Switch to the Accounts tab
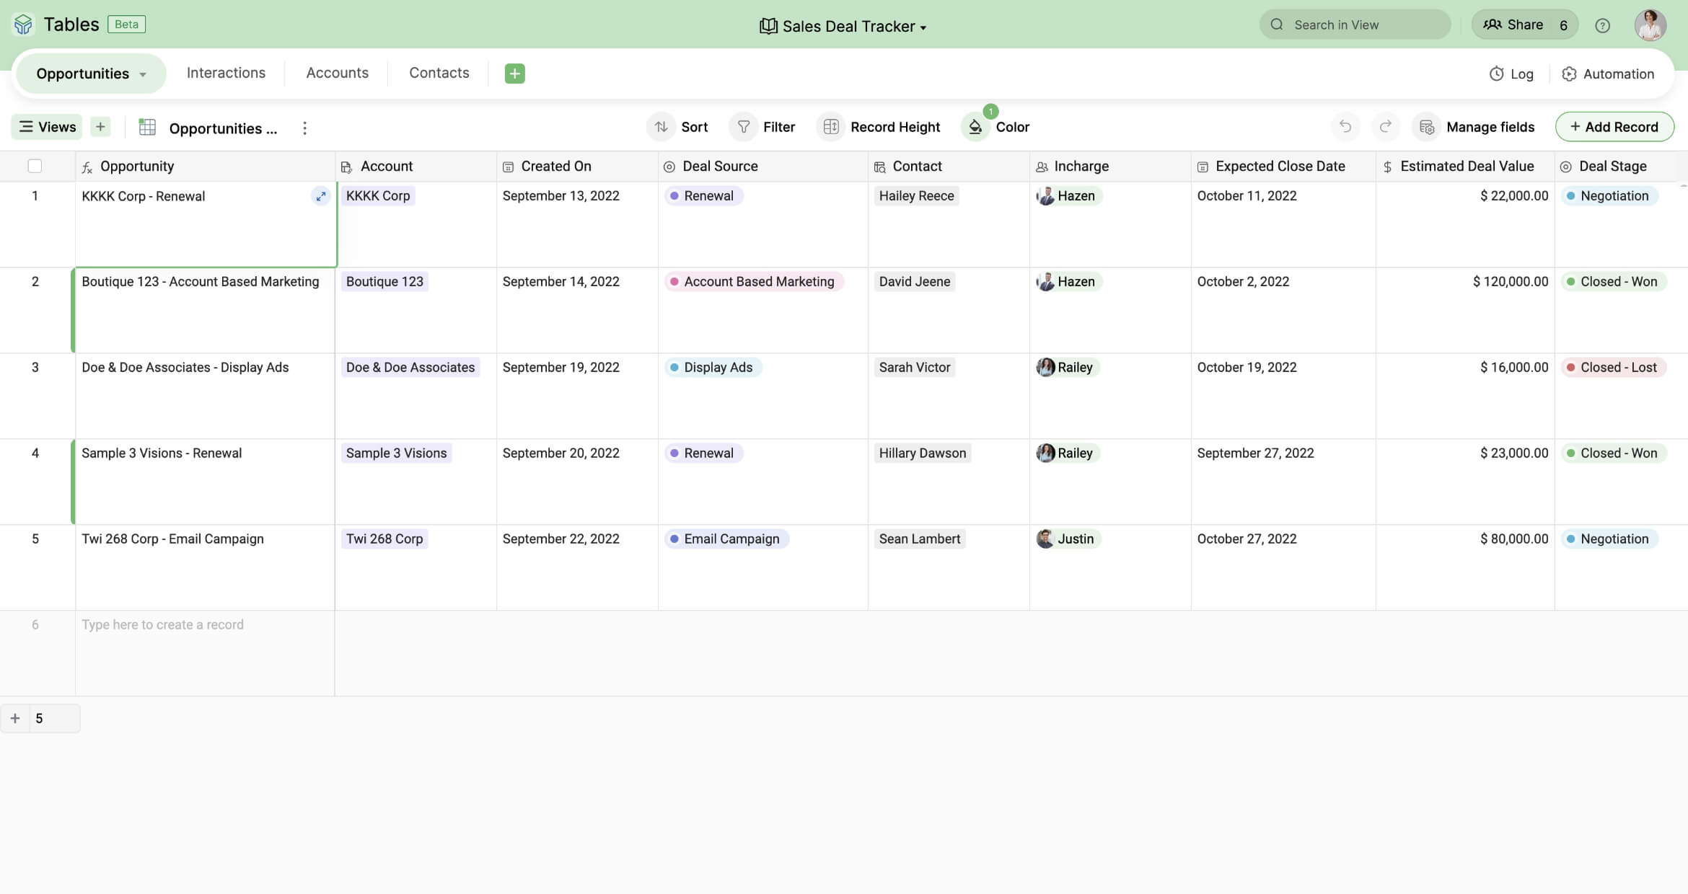Viewport: 1688px width, 894px height. point(337,73)
